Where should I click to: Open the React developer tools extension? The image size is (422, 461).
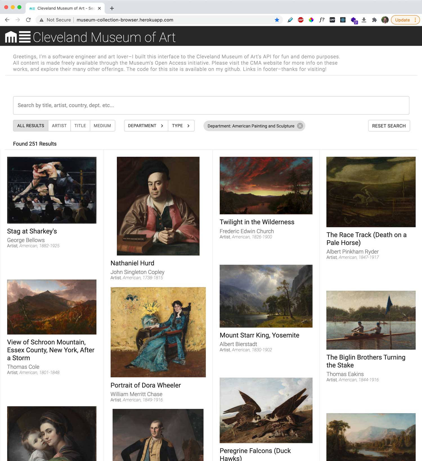point(343,20)
